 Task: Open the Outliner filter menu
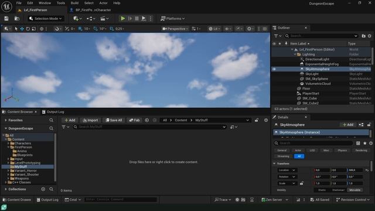tap(277, 36)
